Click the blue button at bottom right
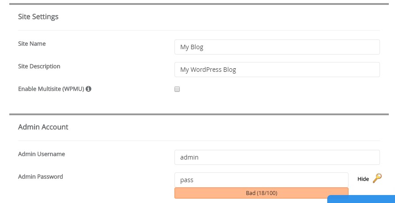This screenshot has height=203, width=395. (x=361, y=199)
